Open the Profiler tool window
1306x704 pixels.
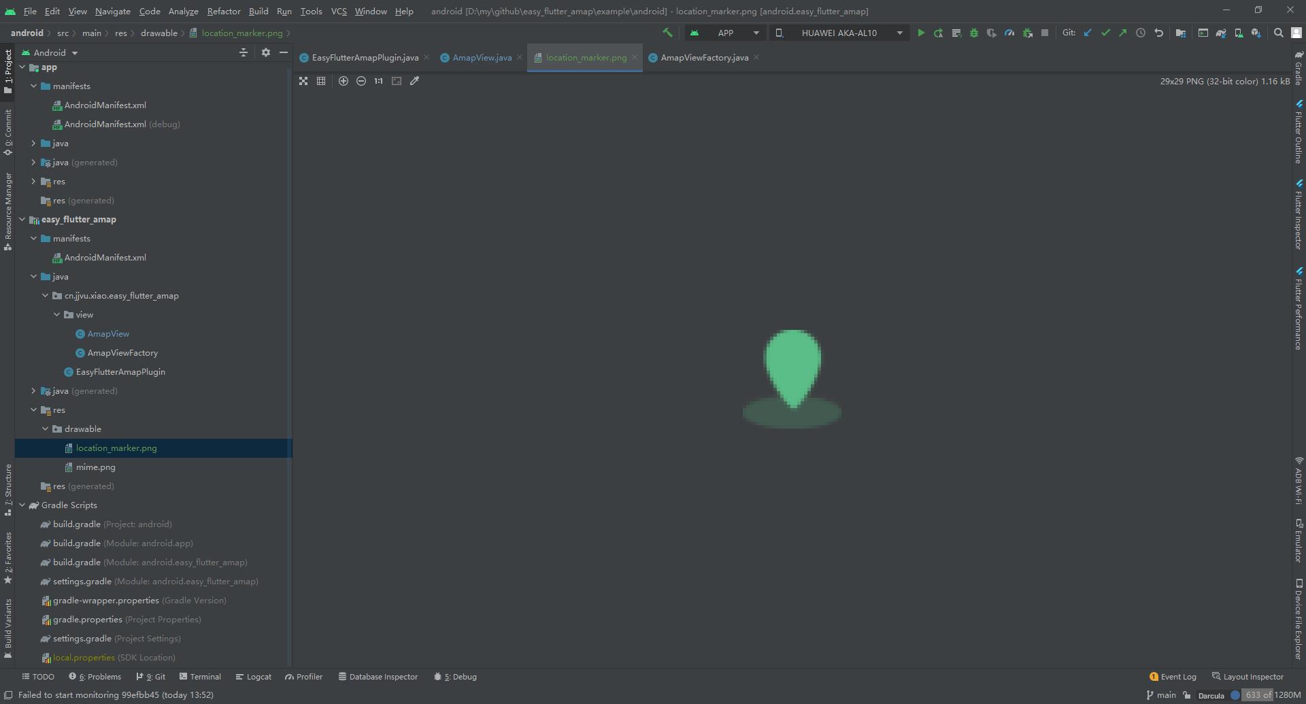pyautogui.click(x=303, y=677)
